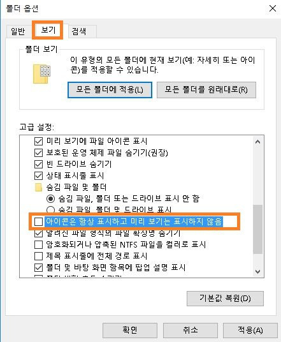
Task: Enable 제목 표시줄에 전체 경로 표시
Action: click(39, 256)
